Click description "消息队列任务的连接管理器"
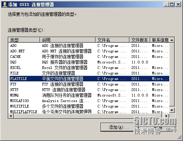The image size is (183, 141). [x=67, y=95]
